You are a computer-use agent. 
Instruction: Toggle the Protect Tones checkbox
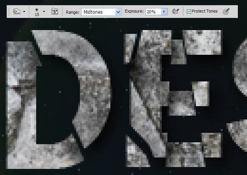click(x=189, y=12)
